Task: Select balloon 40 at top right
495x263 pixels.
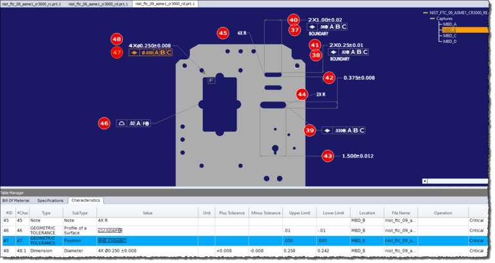Action: click(294, 19)
